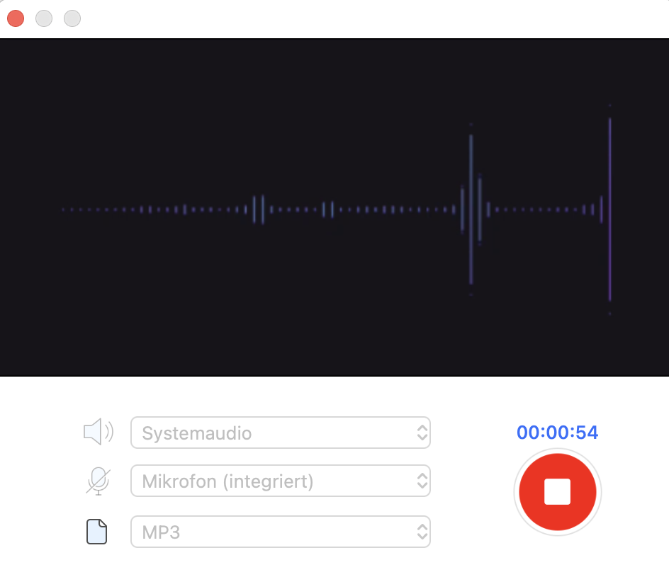Toggle the muted microphone icon
The image size is (669, 572).
click(99, 481)
